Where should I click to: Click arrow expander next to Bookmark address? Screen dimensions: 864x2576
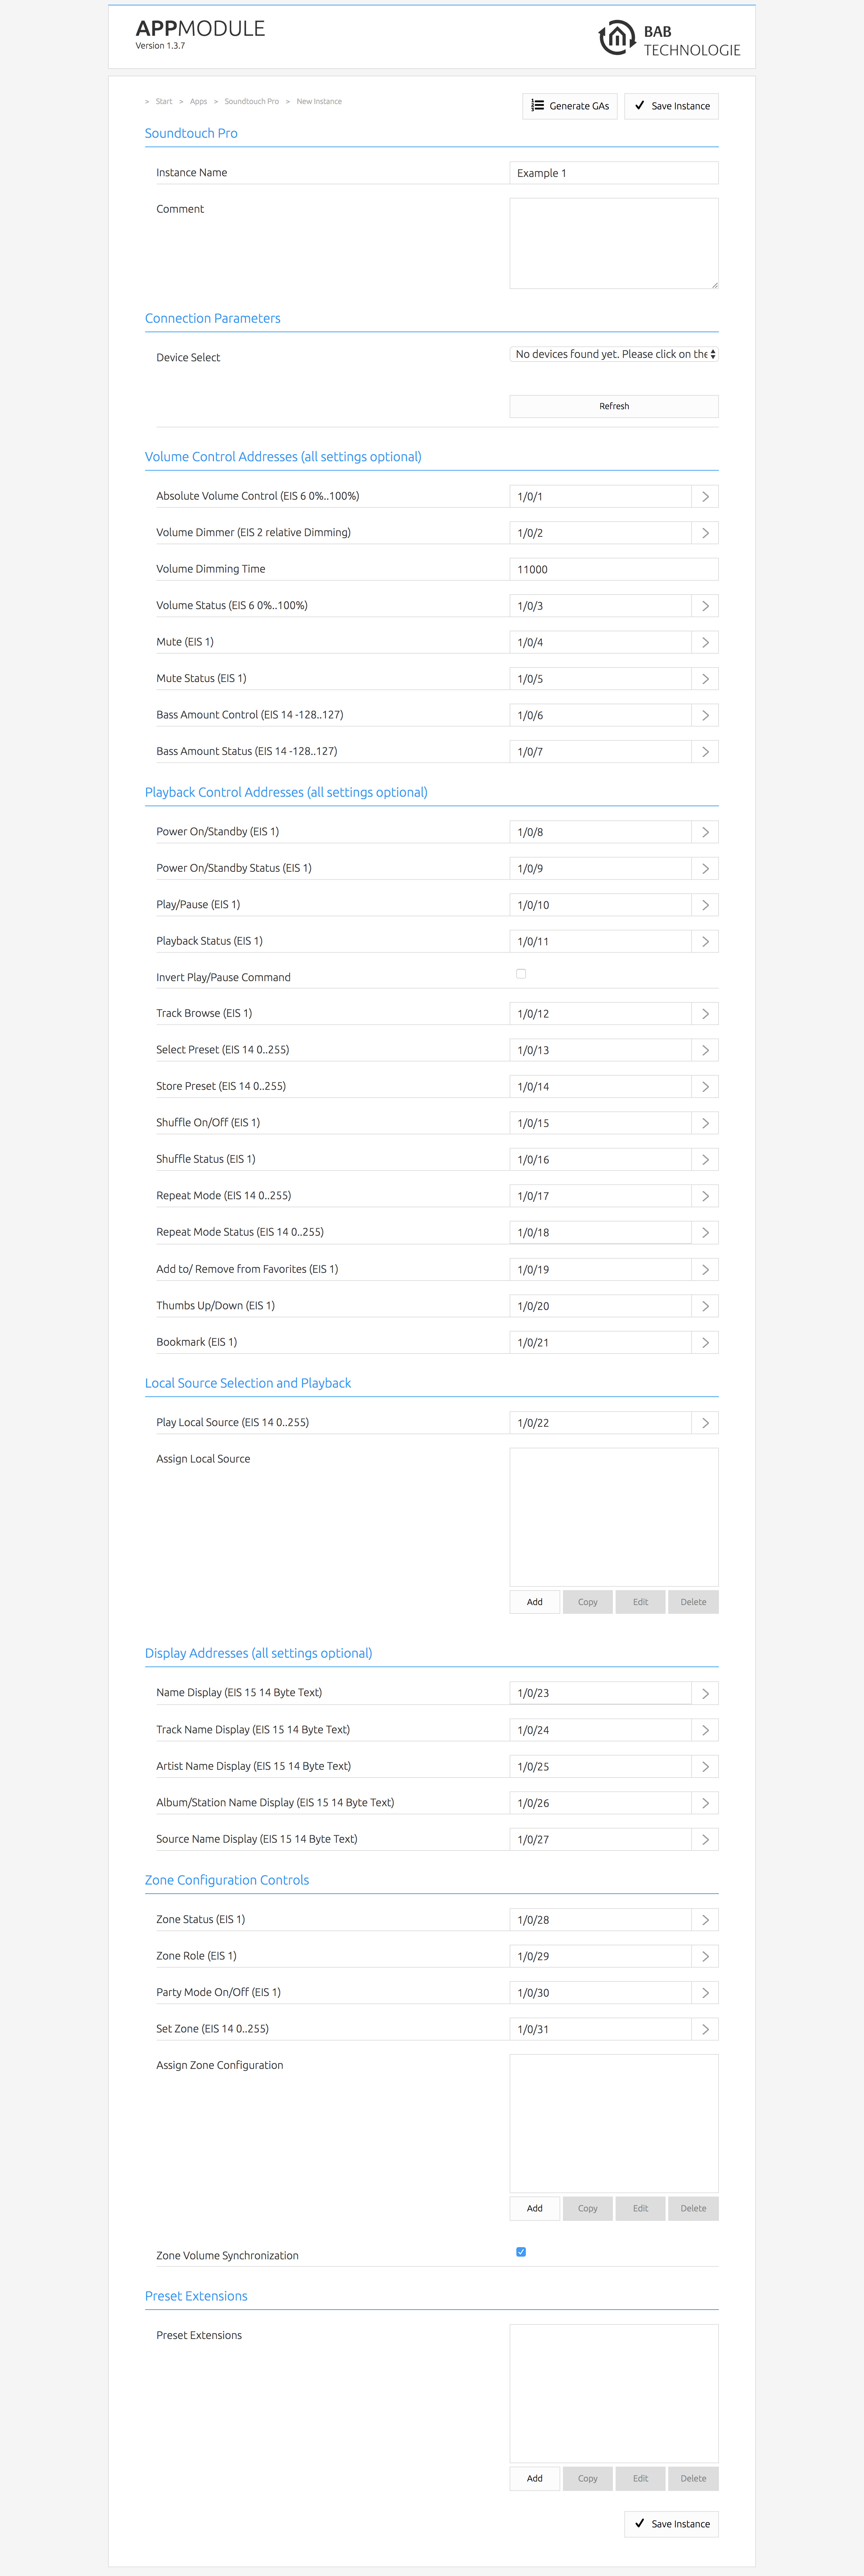(x=705, y=1343)
